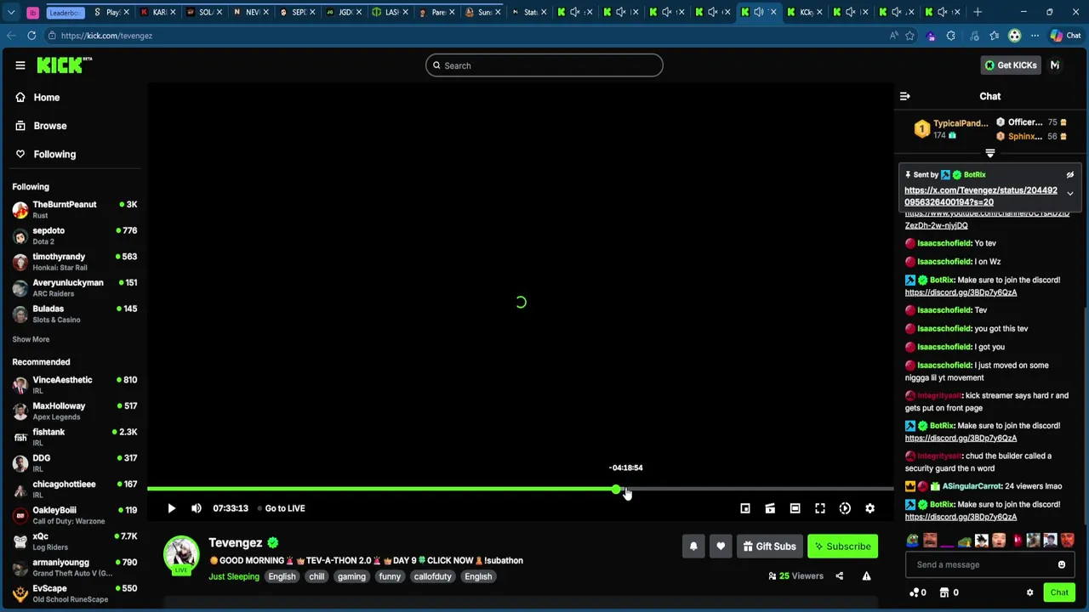Viewport: 1089px width, 612px height.
Task: Open Copilot Chat browser button
Action: pos(1065,36)
